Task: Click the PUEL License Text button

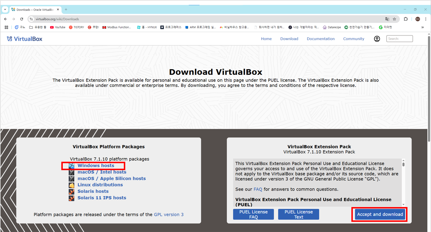Action: tap(298, 214)
